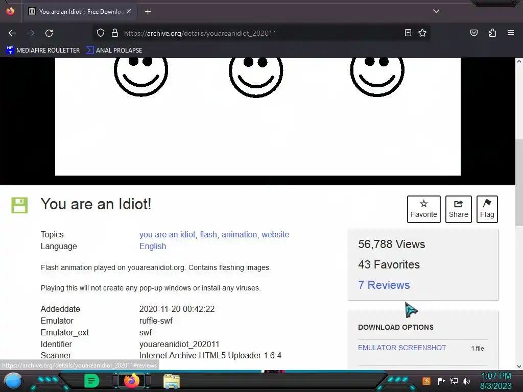Click the green floppy disk software icon

[19, 205]
